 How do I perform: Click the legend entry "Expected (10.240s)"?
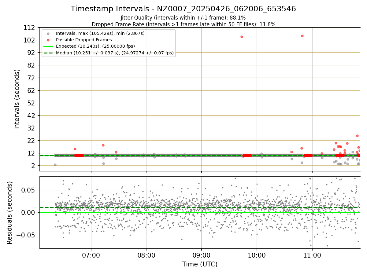click(95, 46)
